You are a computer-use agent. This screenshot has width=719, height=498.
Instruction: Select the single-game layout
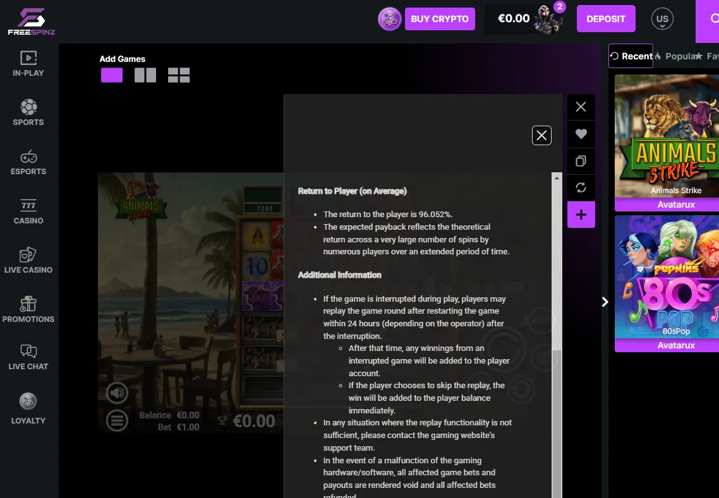click(x=112, y=75)
